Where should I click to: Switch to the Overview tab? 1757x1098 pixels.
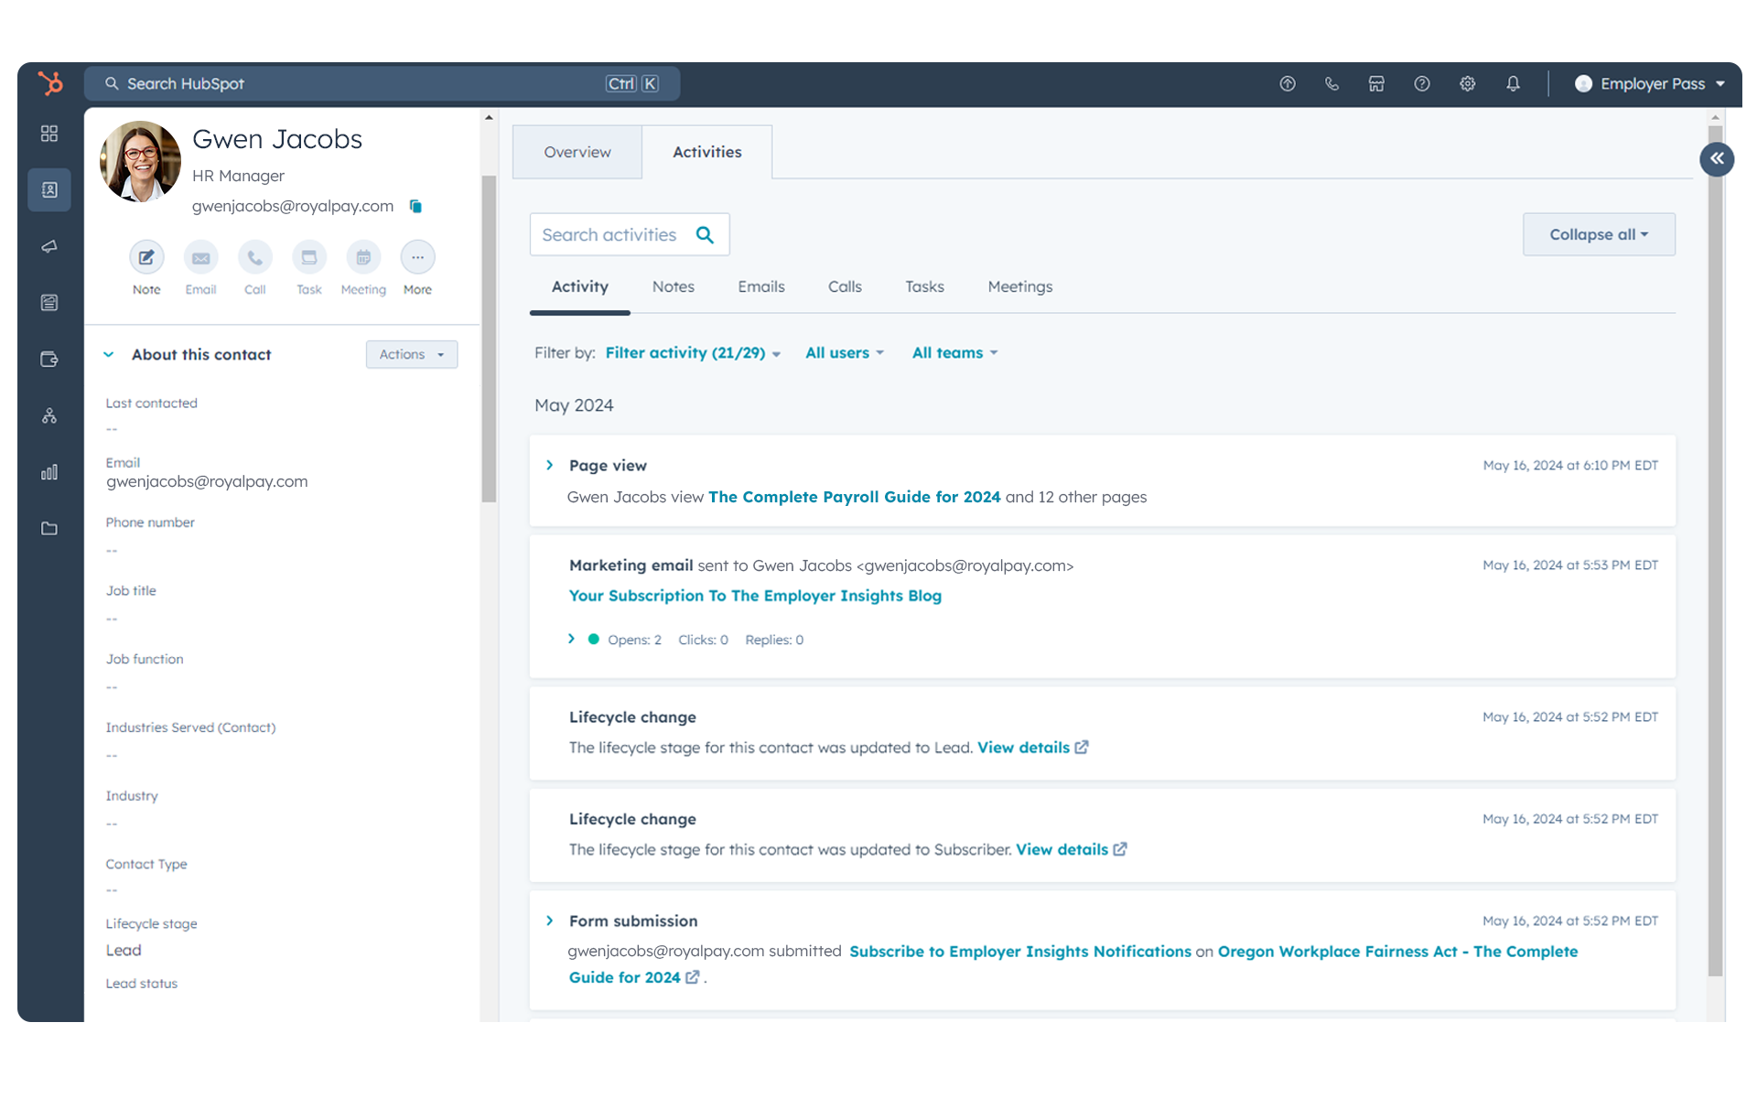pyautogui.click(x=577, y=152)
